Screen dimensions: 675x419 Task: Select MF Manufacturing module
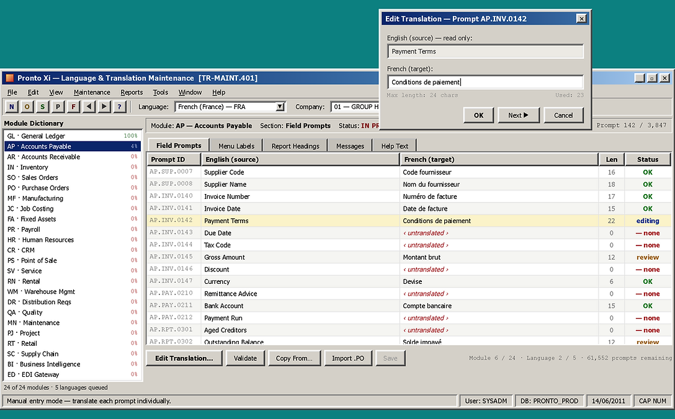pos(73,198)
